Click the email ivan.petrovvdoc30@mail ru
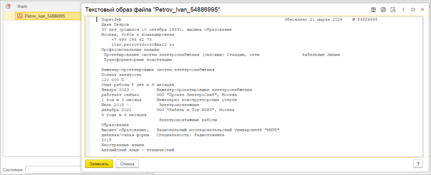 [143, 45]
